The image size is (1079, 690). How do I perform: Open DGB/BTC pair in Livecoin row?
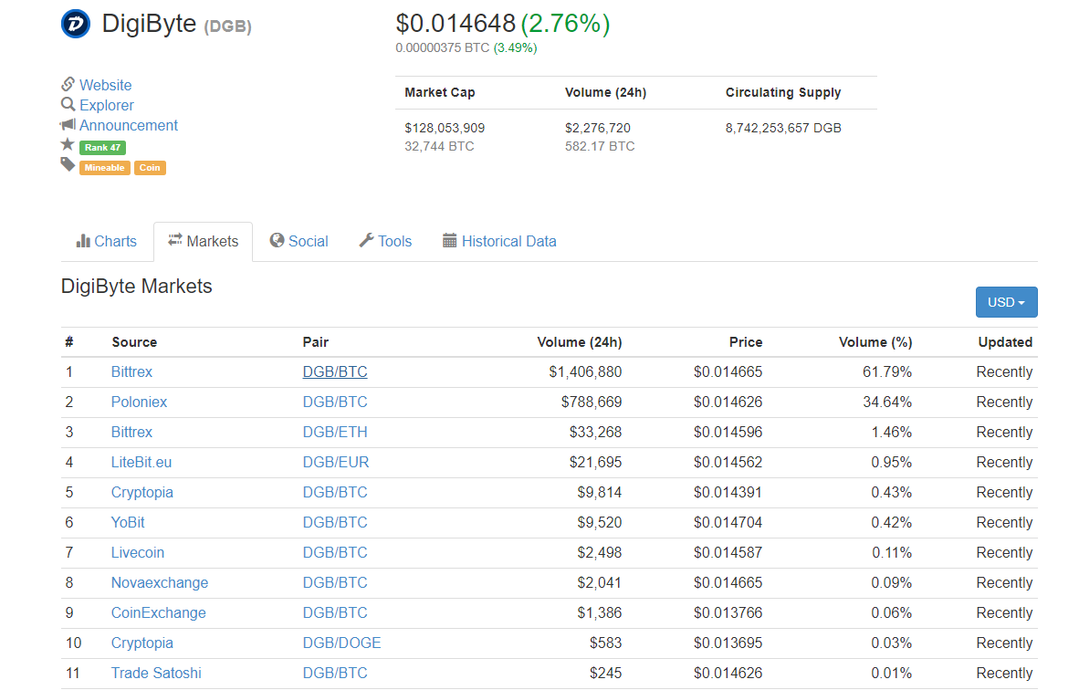click(x=335, y=553)
